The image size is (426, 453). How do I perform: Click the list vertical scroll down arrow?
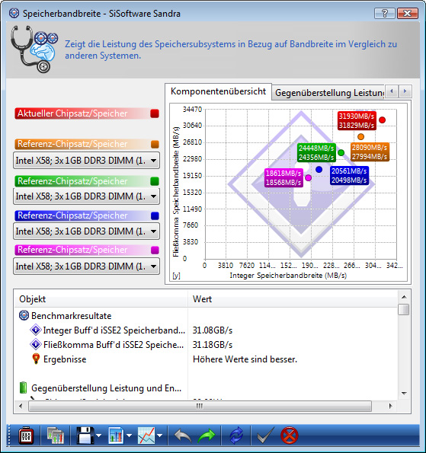[x=404, y=394]
